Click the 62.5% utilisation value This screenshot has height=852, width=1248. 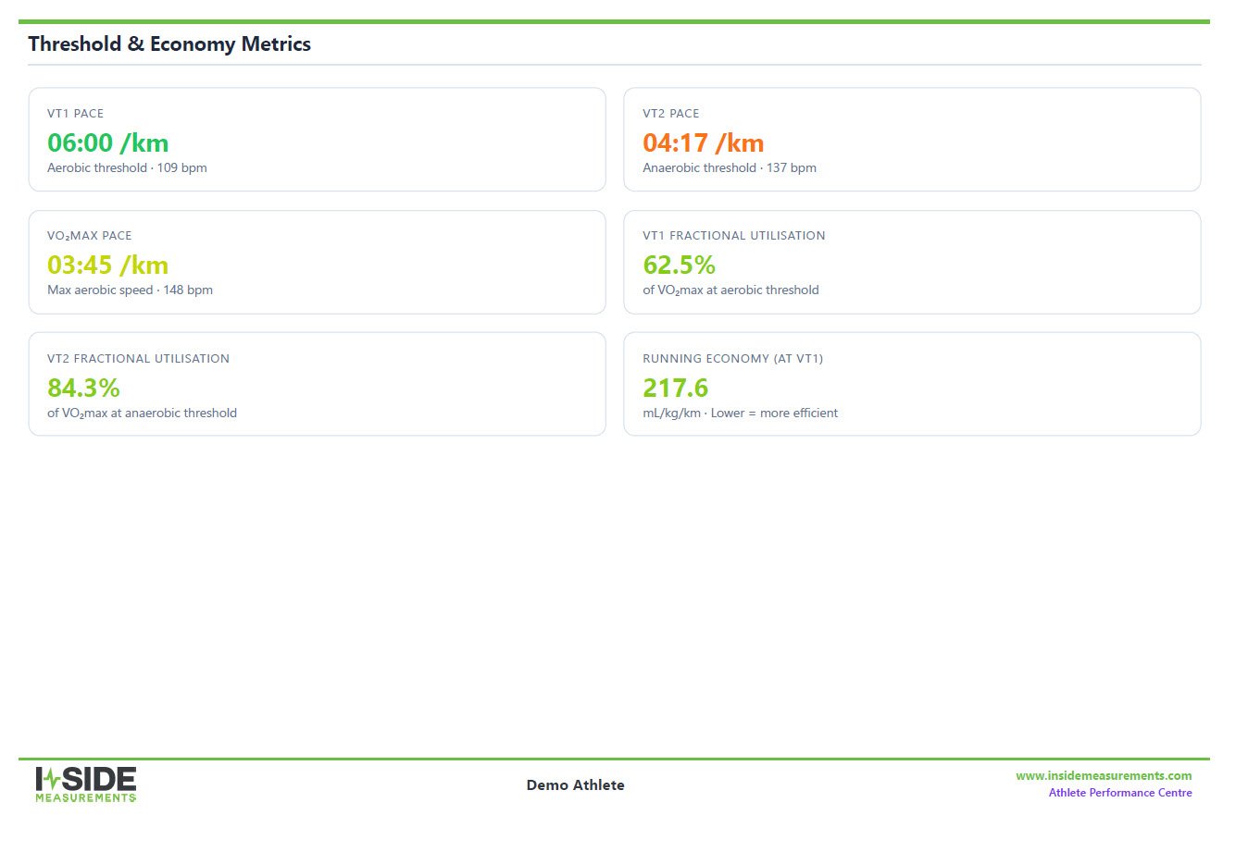[679, 265]
